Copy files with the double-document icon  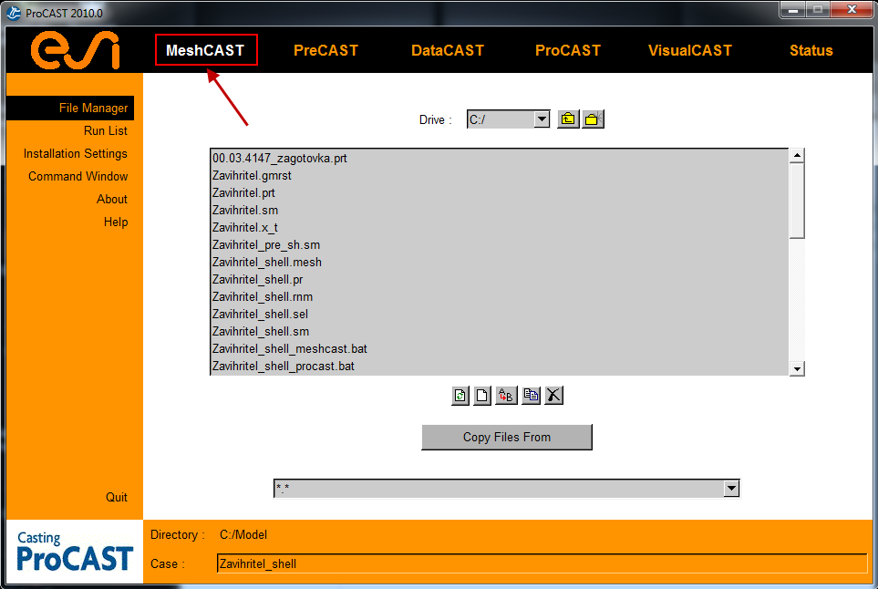[531, 396]
